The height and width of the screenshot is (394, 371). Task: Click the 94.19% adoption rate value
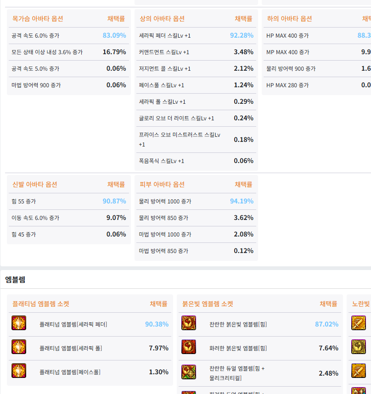(x=242, y=201)
